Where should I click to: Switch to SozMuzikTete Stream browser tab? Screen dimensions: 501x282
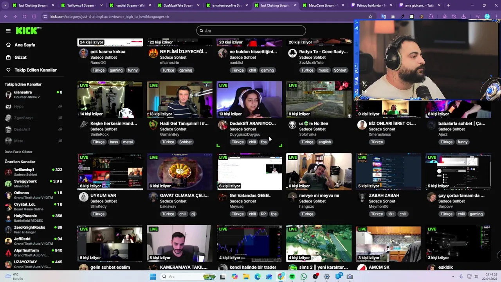[178, 5]
